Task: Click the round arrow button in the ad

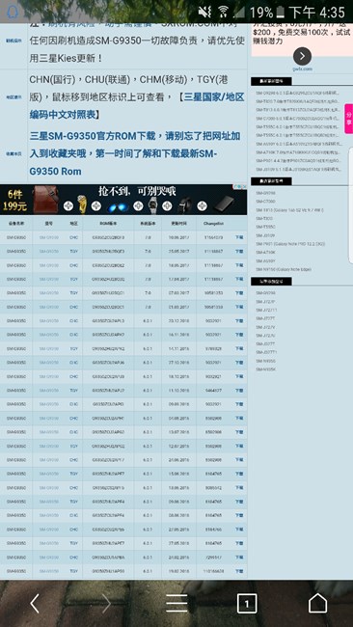Action: pyautogui.click(x=302, y=56)
